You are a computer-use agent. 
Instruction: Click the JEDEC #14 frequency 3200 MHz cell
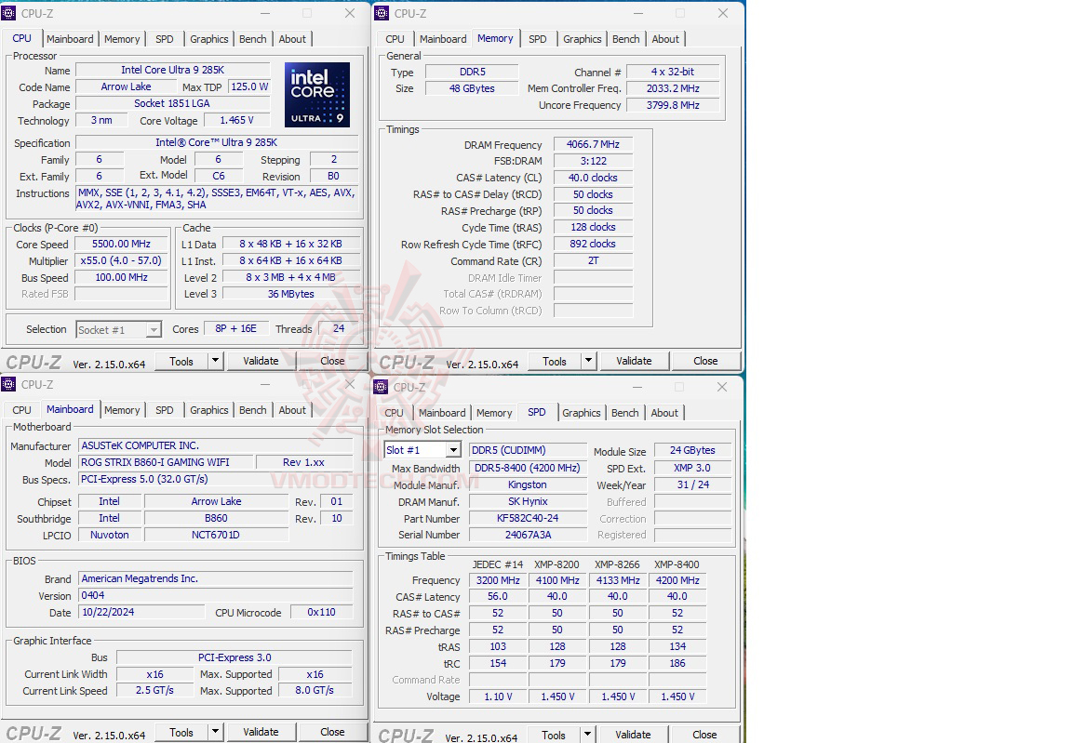(x=498, y=580)
